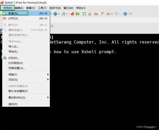Open 默认会话属性(F) settings

click(26, 91)
